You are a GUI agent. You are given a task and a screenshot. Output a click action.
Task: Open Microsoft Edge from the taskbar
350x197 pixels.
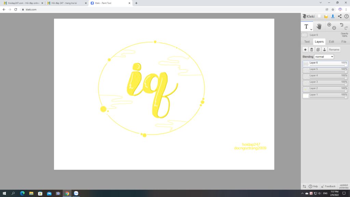click(22, 194)
